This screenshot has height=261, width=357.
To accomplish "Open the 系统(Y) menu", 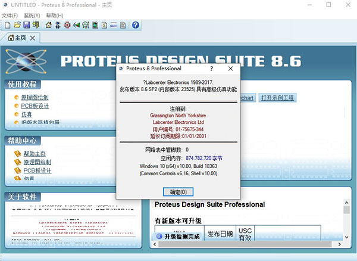I will coord(32,15).
